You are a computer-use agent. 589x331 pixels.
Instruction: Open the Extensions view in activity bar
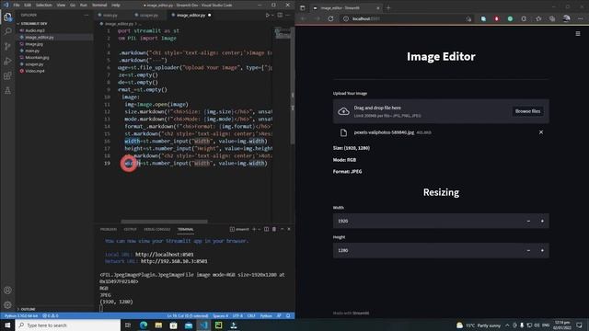point(7,75)
